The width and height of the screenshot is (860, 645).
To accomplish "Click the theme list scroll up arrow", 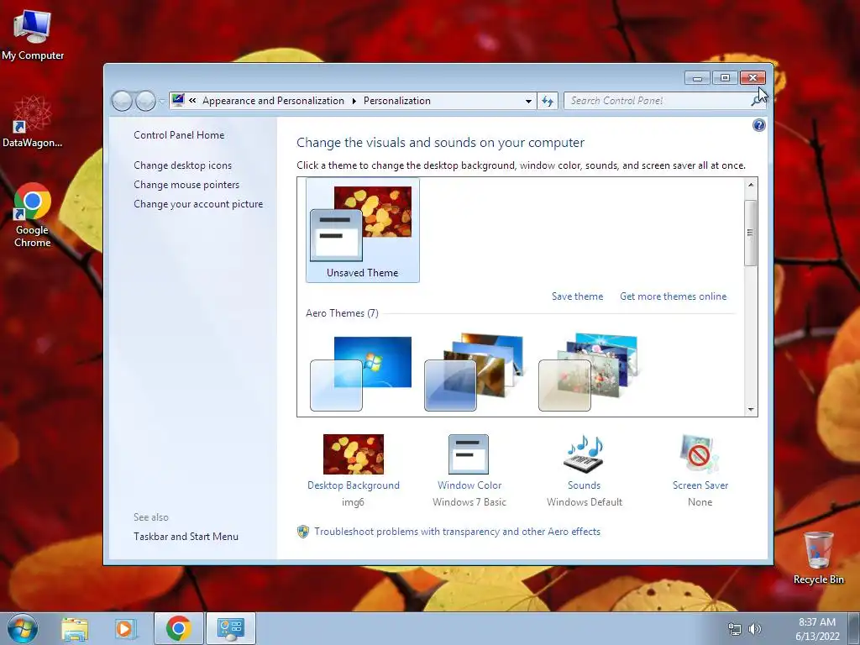I will (x=751, y=185).
